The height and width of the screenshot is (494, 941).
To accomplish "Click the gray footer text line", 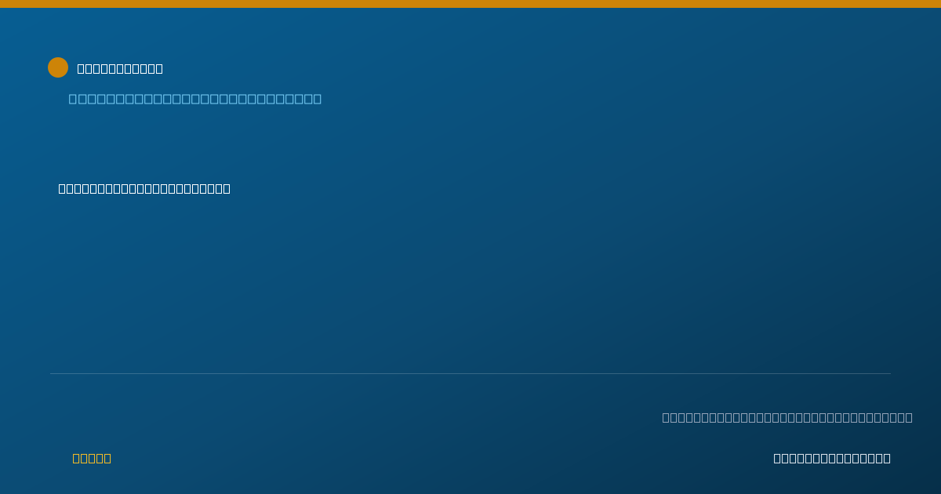I will [787, 417].
